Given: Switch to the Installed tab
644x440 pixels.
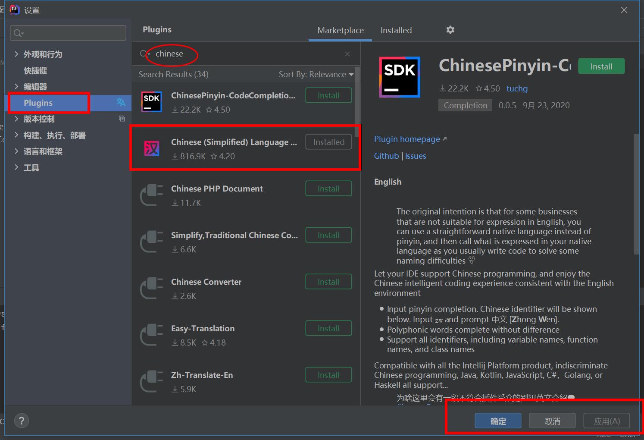Looking at the screenshot, I should click(396, 30).
